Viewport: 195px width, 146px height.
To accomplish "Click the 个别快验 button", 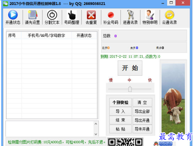I will [120, 102].
